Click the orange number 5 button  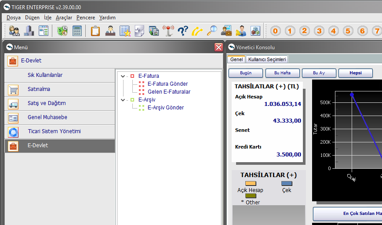(x=348, y=31)
